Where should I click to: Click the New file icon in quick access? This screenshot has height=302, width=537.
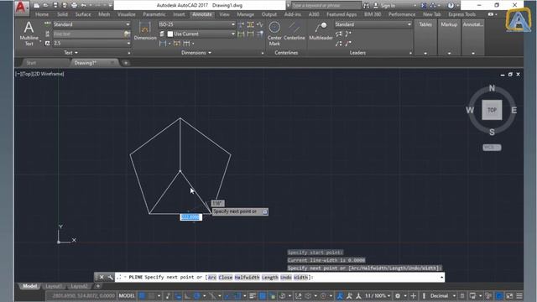(36, 6)
